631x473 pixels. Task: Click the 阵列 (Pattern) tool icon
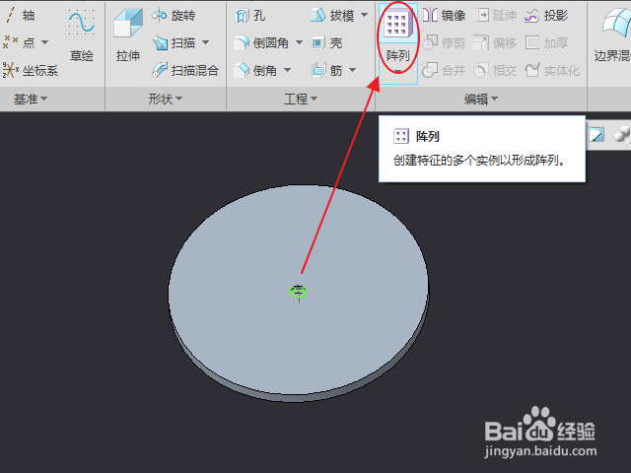point(397,25)
